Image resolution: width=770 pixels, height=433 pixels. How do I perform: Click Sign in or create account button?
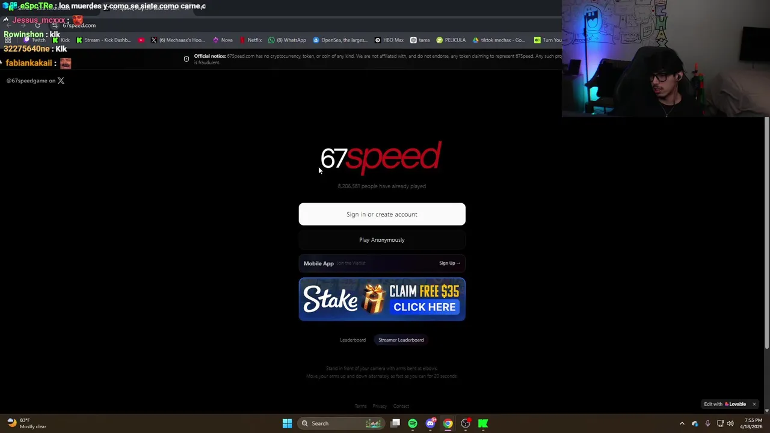pos(382,214)
